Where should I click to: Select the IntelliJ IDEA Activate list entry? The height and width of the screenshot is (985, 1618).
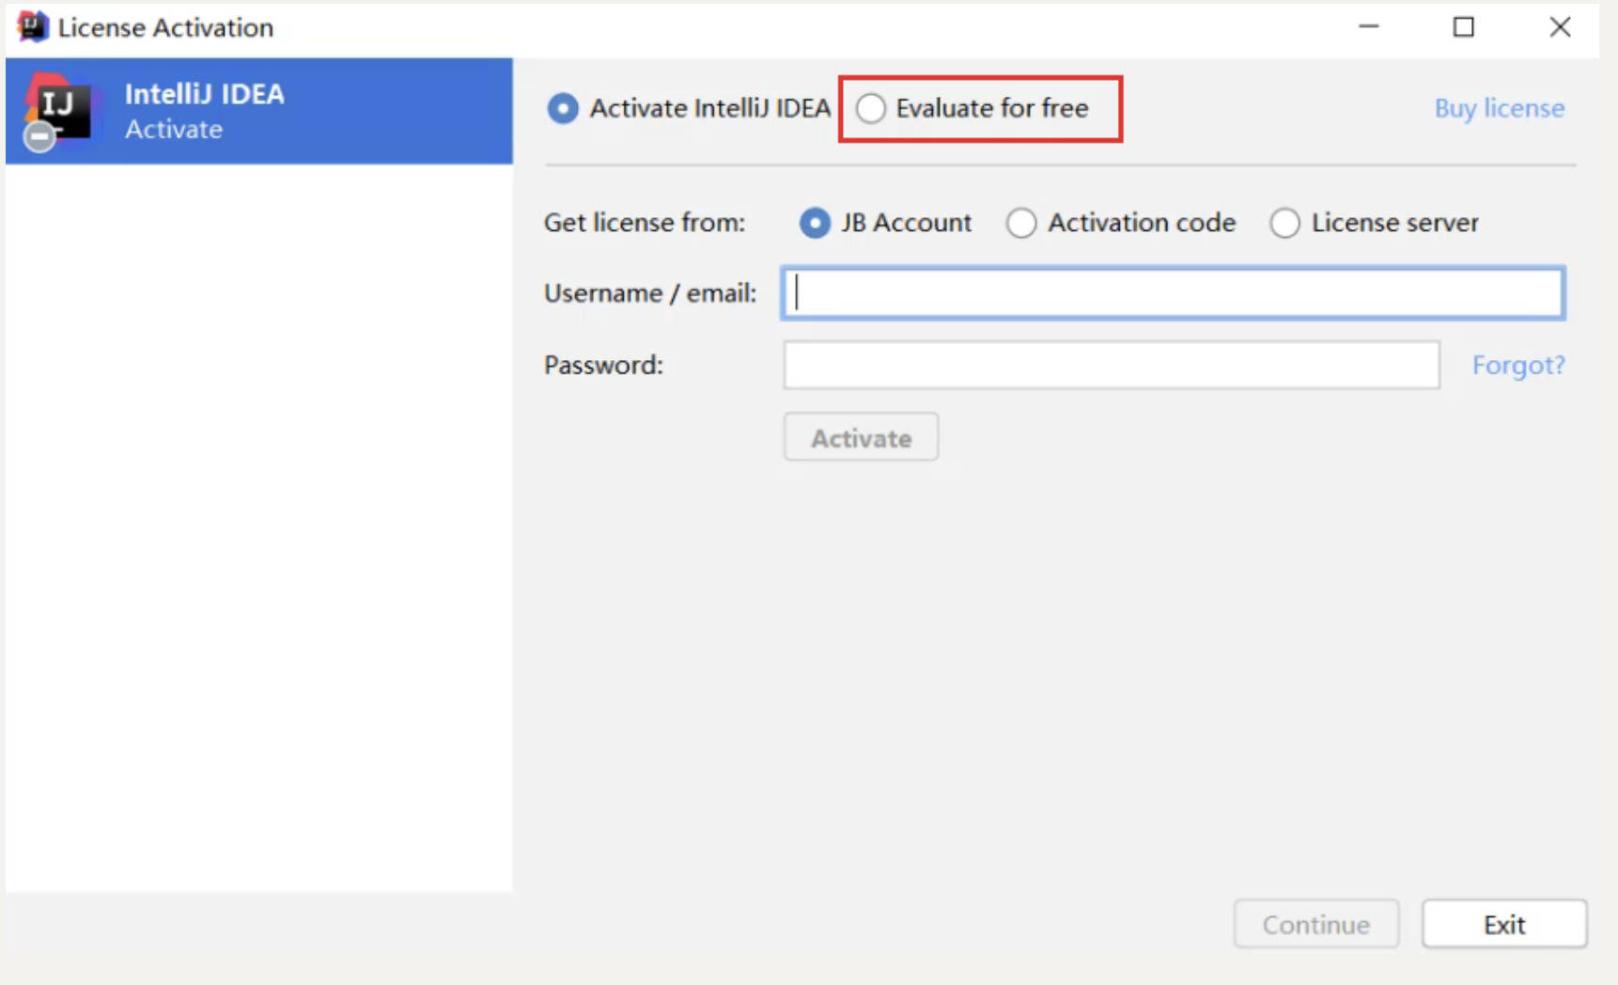click(259, 111)
